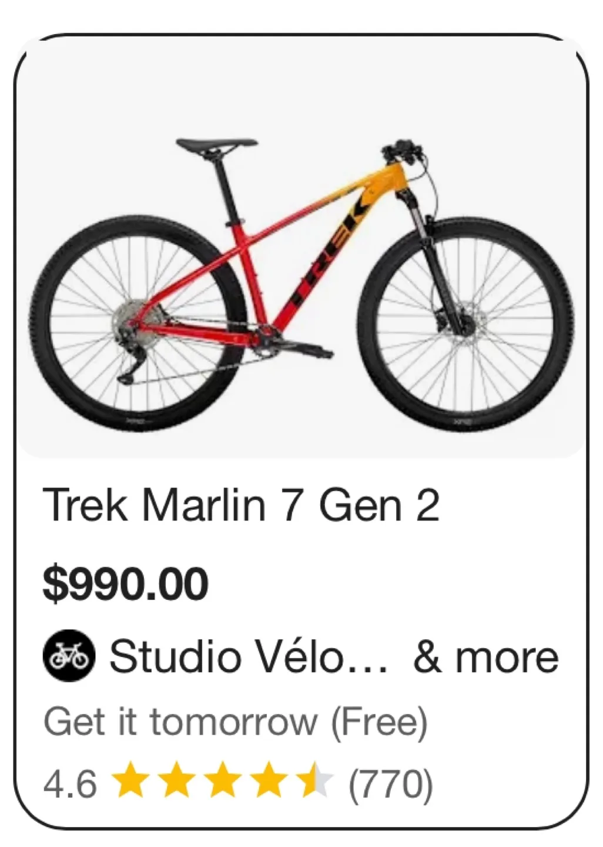Viewport: 603px width, 847px height.
Task: Click the "Get it tomorrow (Free)" delivery text
Action: coord(236,722)
